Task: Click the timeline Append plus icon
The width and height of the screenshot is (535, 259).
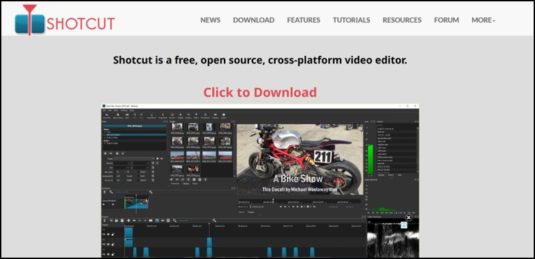Action: [128, 221]
